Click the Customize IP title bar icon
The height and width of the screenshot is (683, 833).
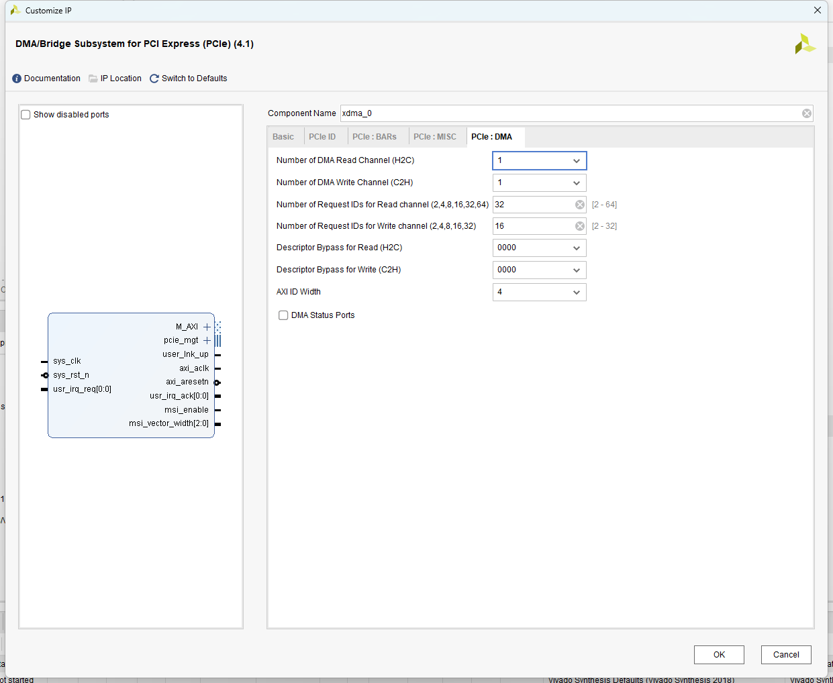[15, 10]
